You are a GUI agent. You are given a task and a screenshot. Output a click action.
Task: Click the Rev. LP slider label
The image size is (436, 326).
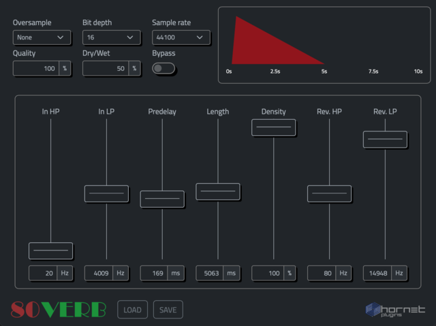(x=385, y=112)
